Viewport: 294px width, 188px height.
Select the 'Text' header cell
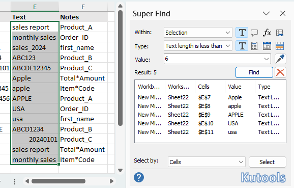[35, 17]
